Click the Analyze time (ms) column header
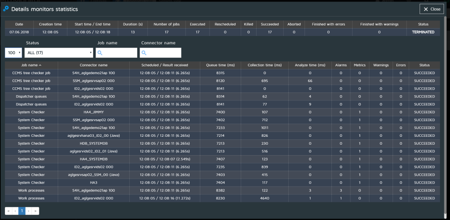The height and width of the screenshot is (220, 450). click(x=310, y=65)
